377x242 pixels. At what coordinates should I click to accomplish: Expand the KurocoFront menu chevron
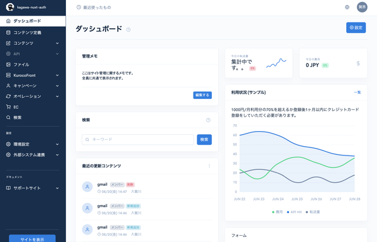pyautogui.click(x=57, y=75)
